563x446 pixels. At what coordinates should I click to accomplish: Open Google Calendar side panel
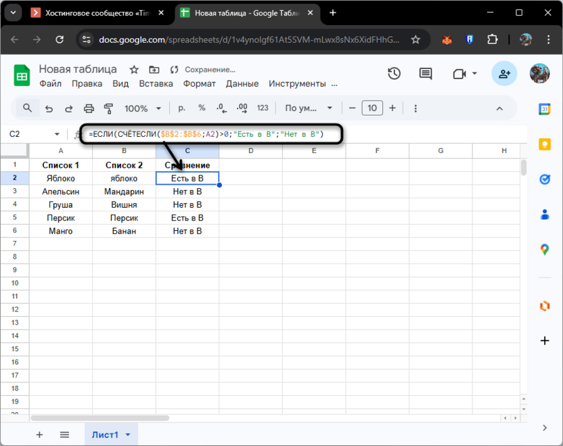544,109
